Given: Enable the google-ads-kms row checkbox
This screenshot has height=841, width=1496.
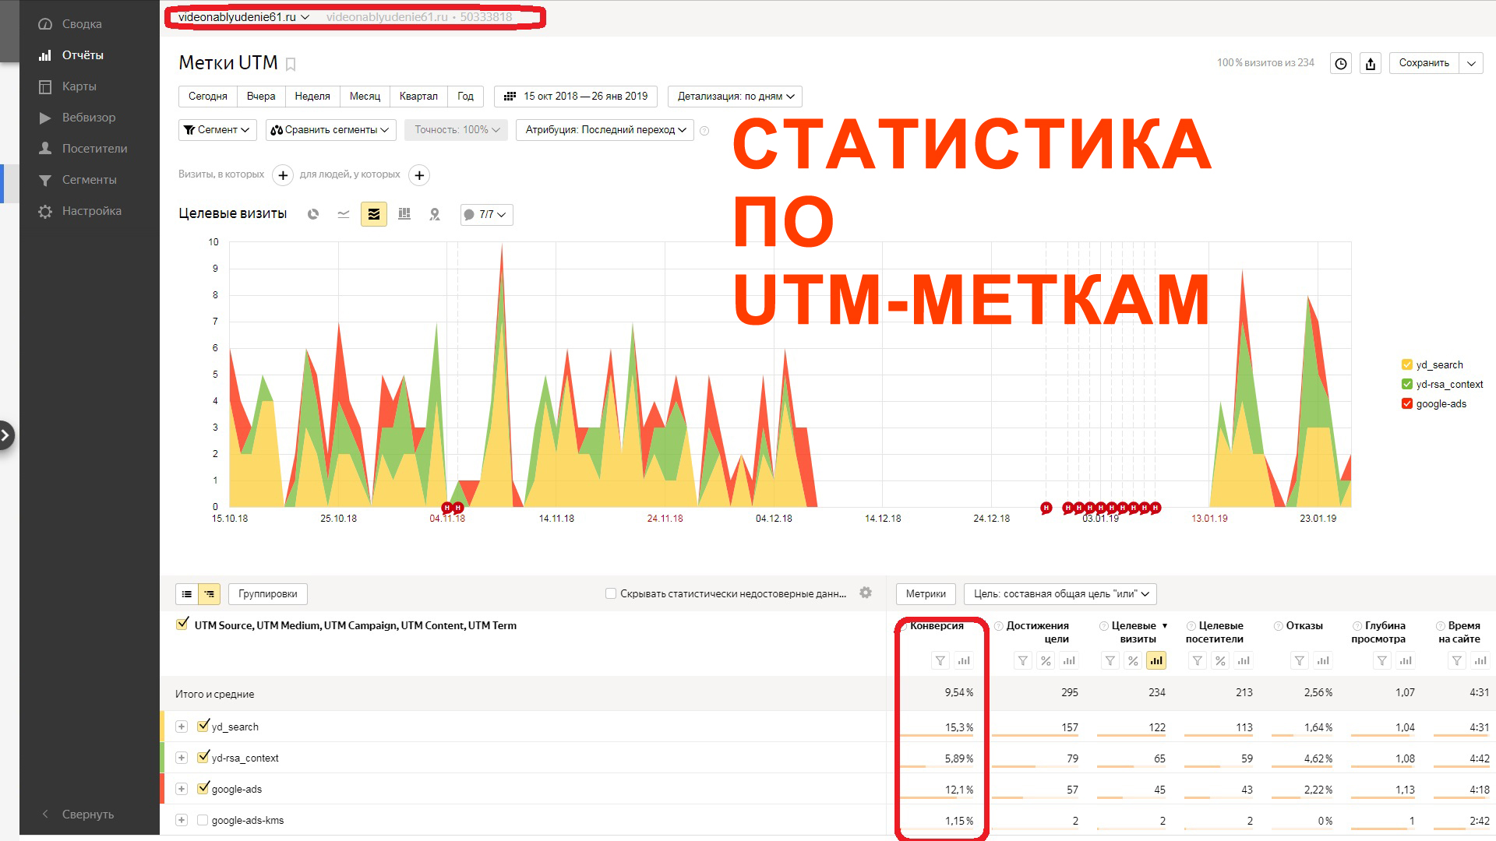Looking at the screenshot, I should click(x=203, y=819).
